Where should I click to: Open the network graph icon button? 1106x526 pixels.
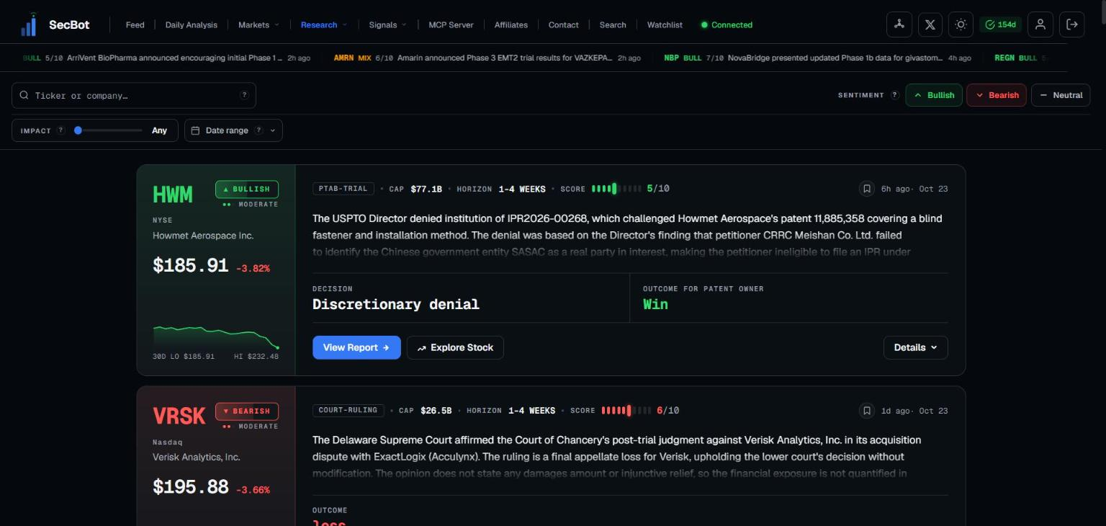click(899, 24)
